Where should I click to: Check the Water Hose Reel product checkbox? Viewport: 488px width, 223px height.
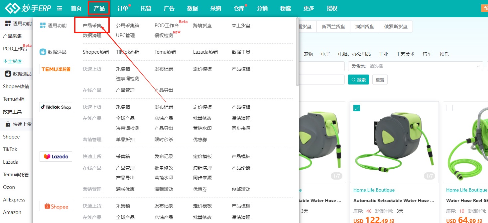449,108
